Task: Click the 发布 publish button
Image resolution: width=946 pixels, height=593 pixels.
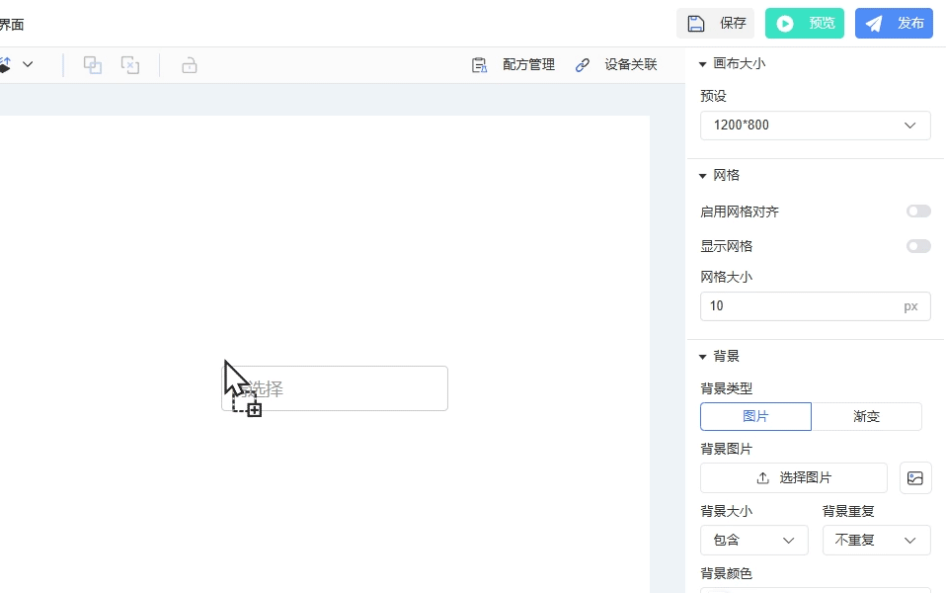Action: (x=893, y=24)
